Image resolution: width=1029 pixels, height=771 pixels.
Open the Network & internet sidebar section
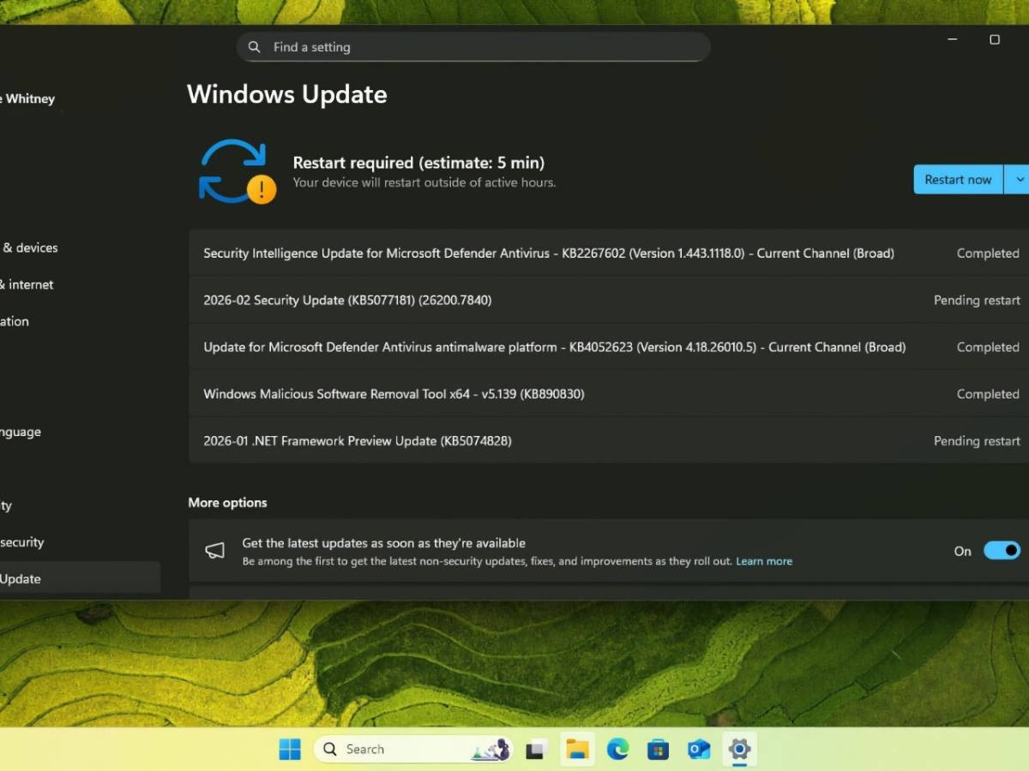point(31,284)
